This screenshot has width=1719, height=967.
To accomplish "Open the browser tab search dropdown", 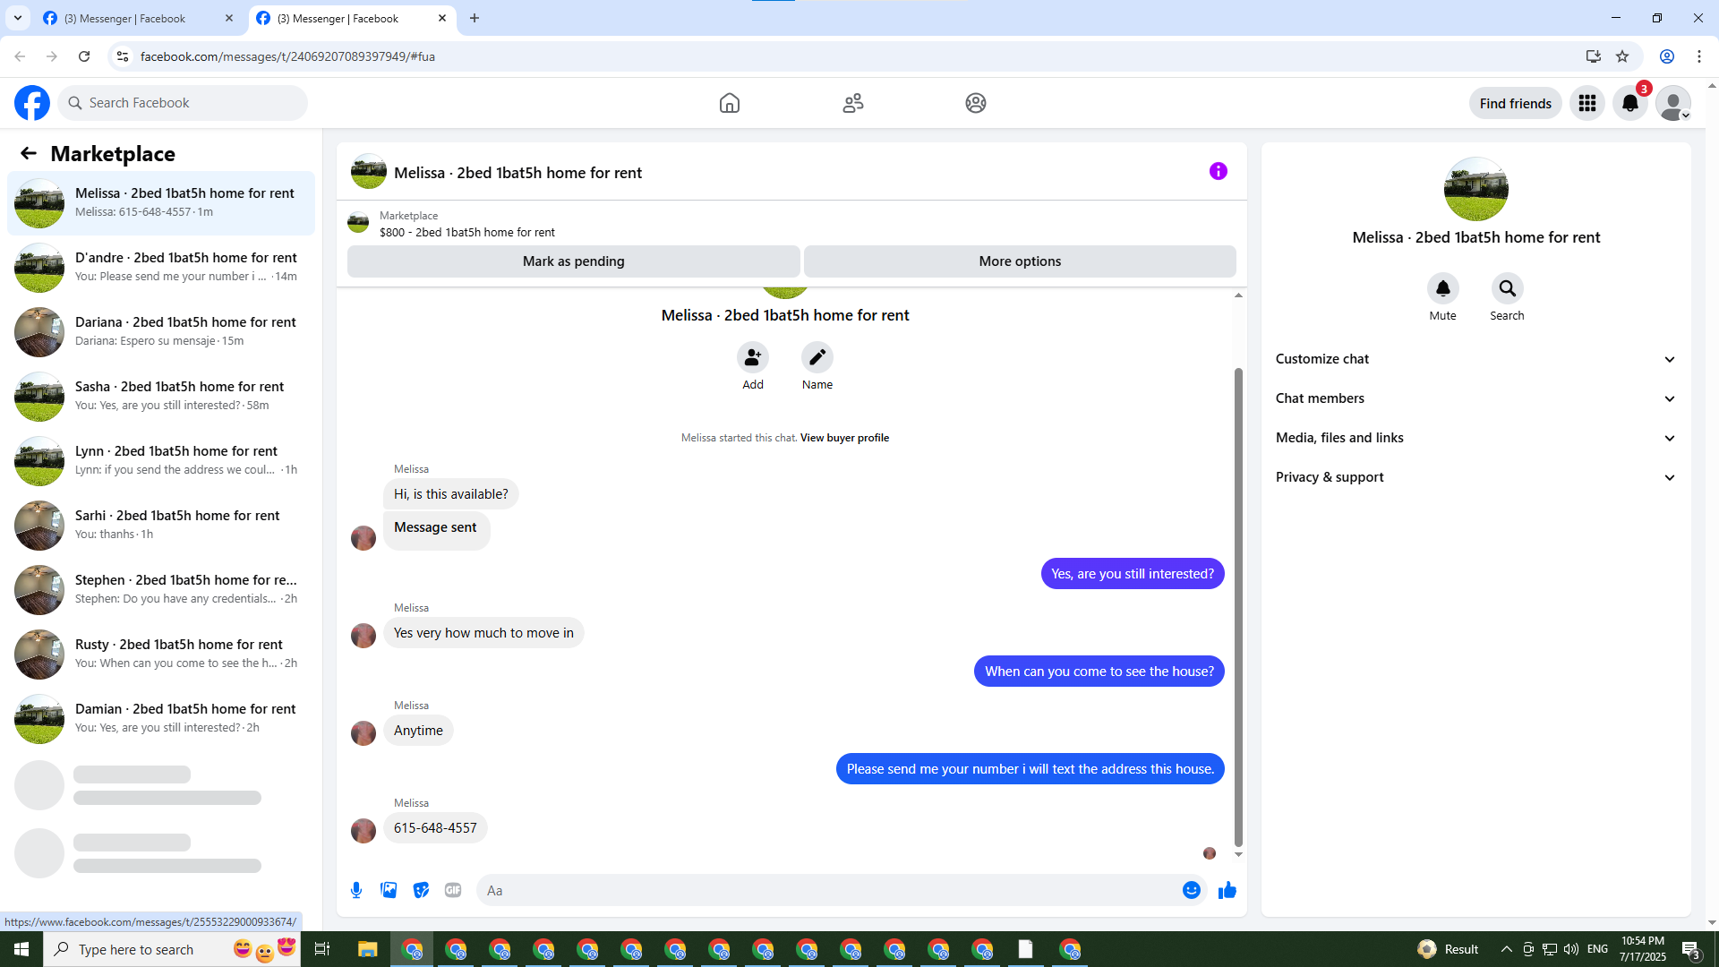I will [x=18, y=18].
